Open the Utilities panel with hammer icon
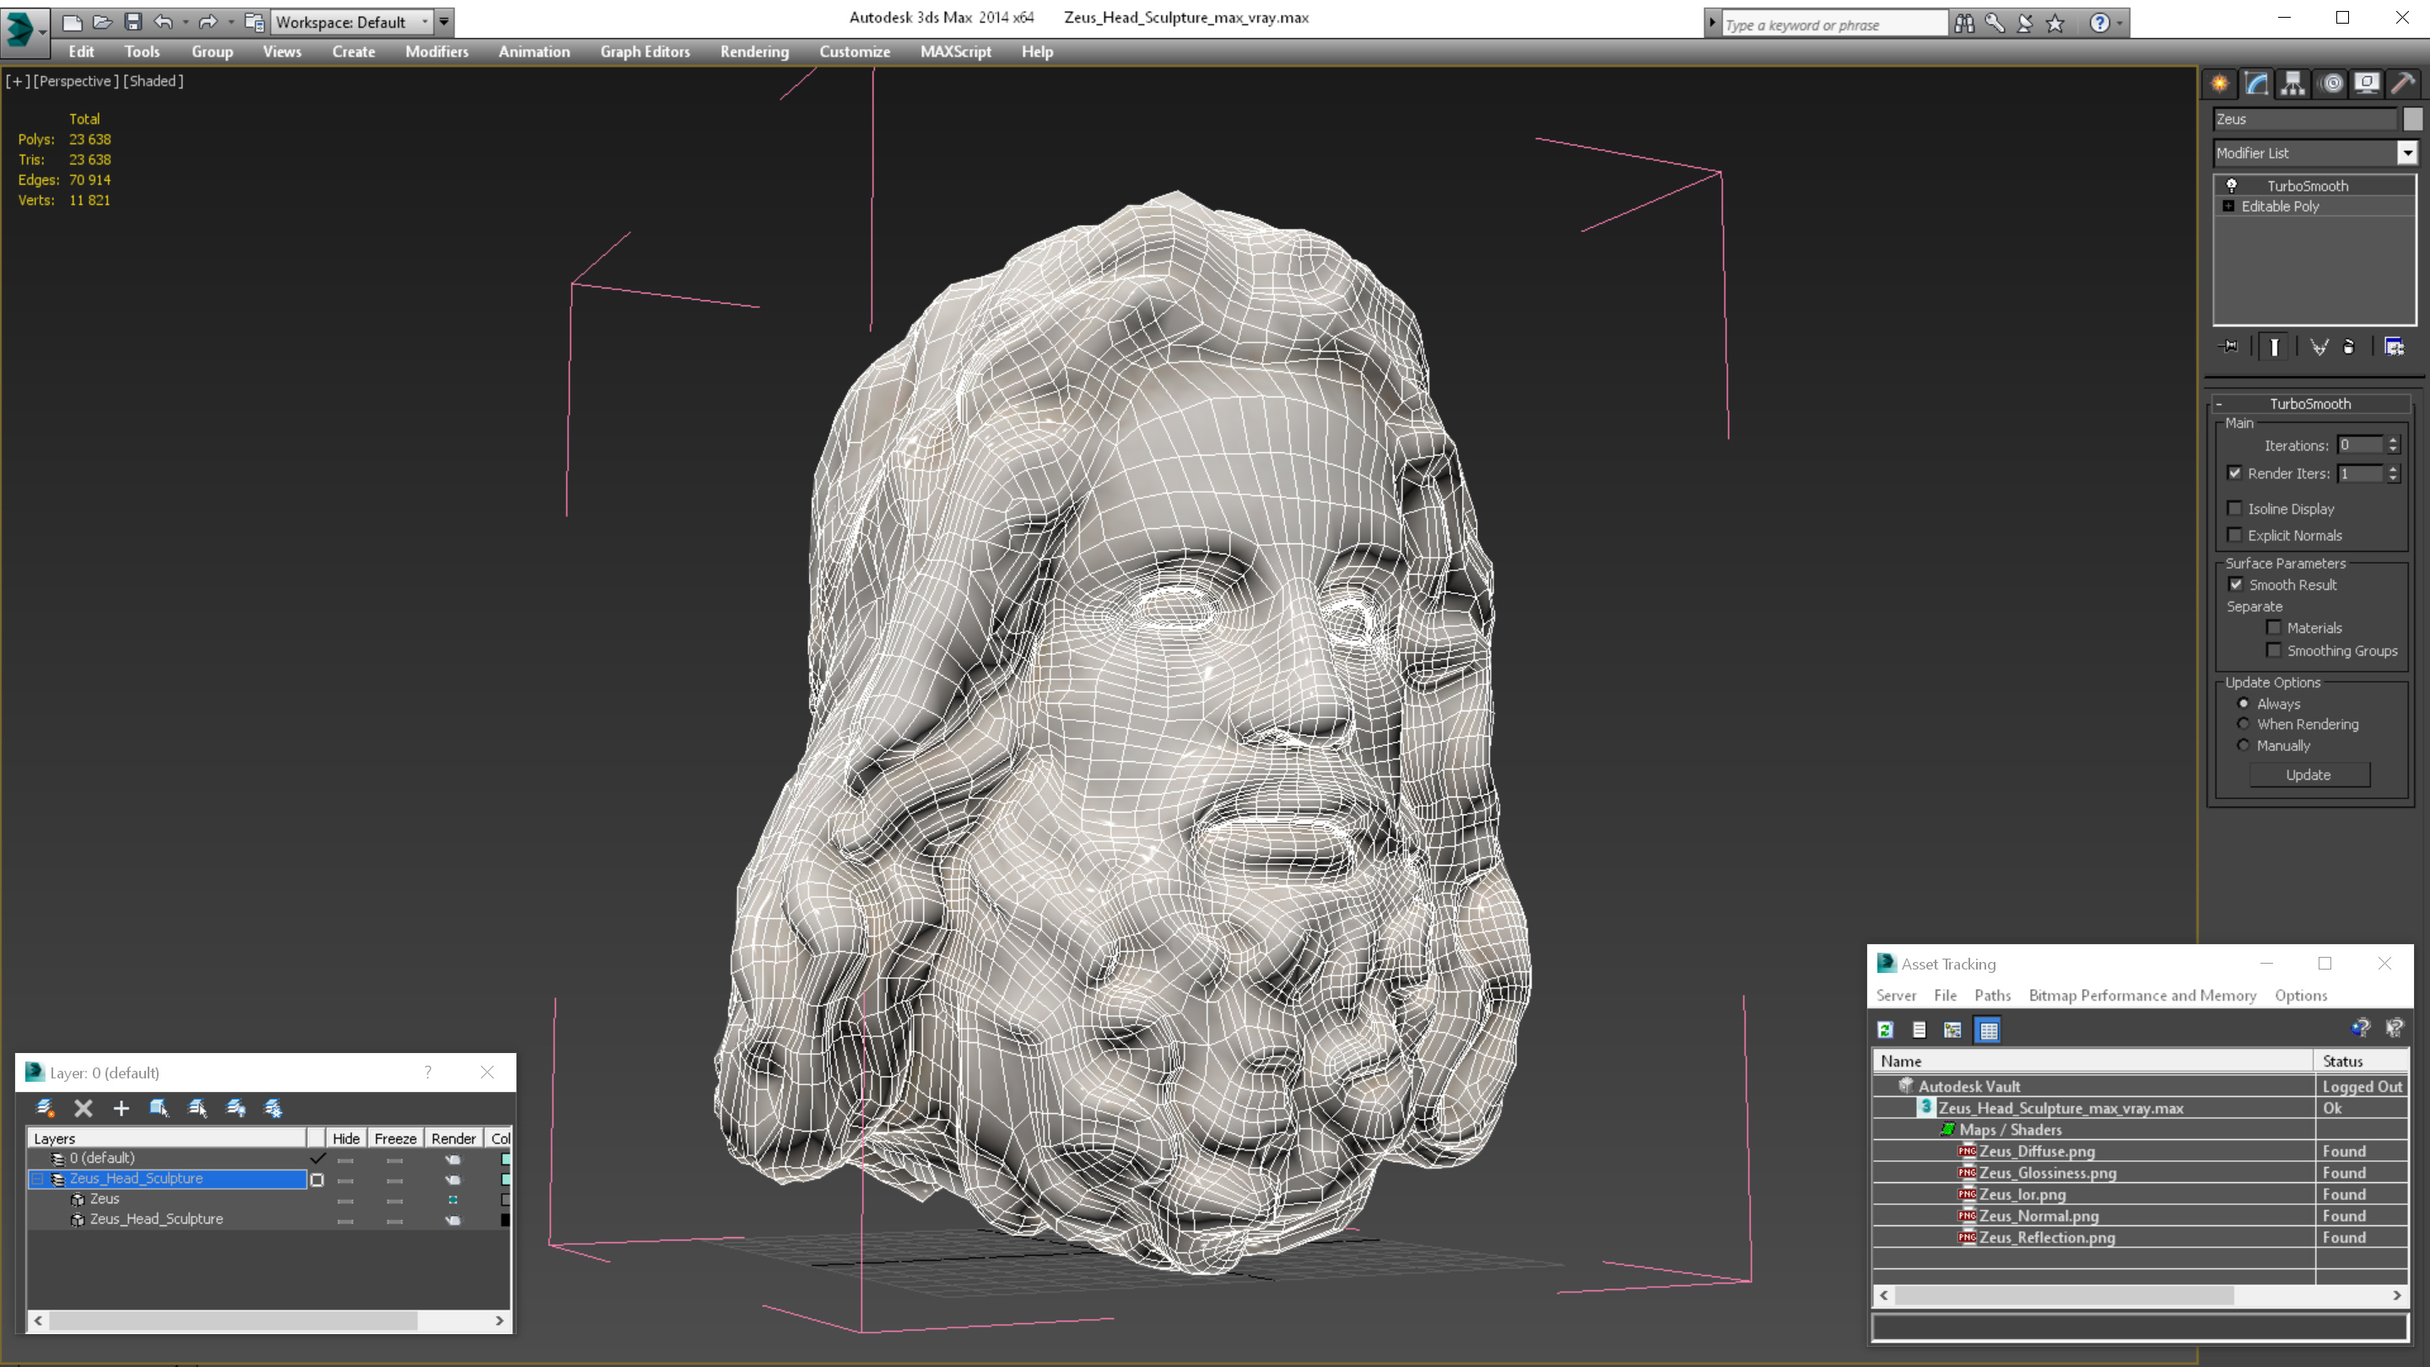Screen dimensions: 2430x1367 click(2403, 84)
